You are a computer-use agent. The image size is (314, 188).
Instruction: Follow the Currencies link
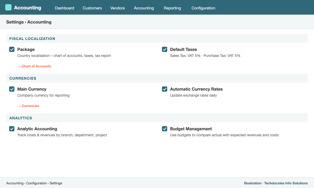click(x=28, y=106)
